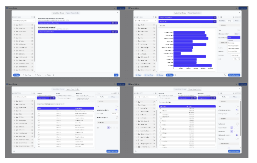This screenshot has width=257, height=163.
Task: Click Add to Dashboard in the bar chart dialog
Action: pos(234,75)
